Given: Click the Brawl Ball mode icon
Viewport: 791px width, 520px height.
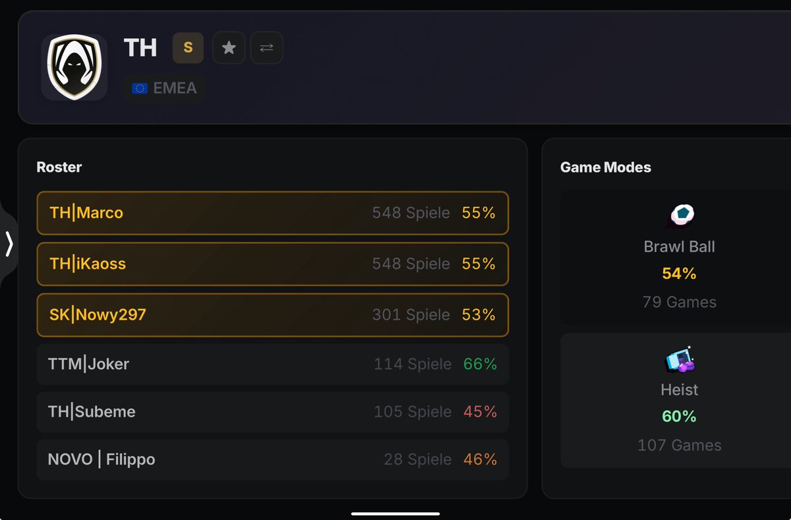Looking at the screenshot, I should 680,216.
